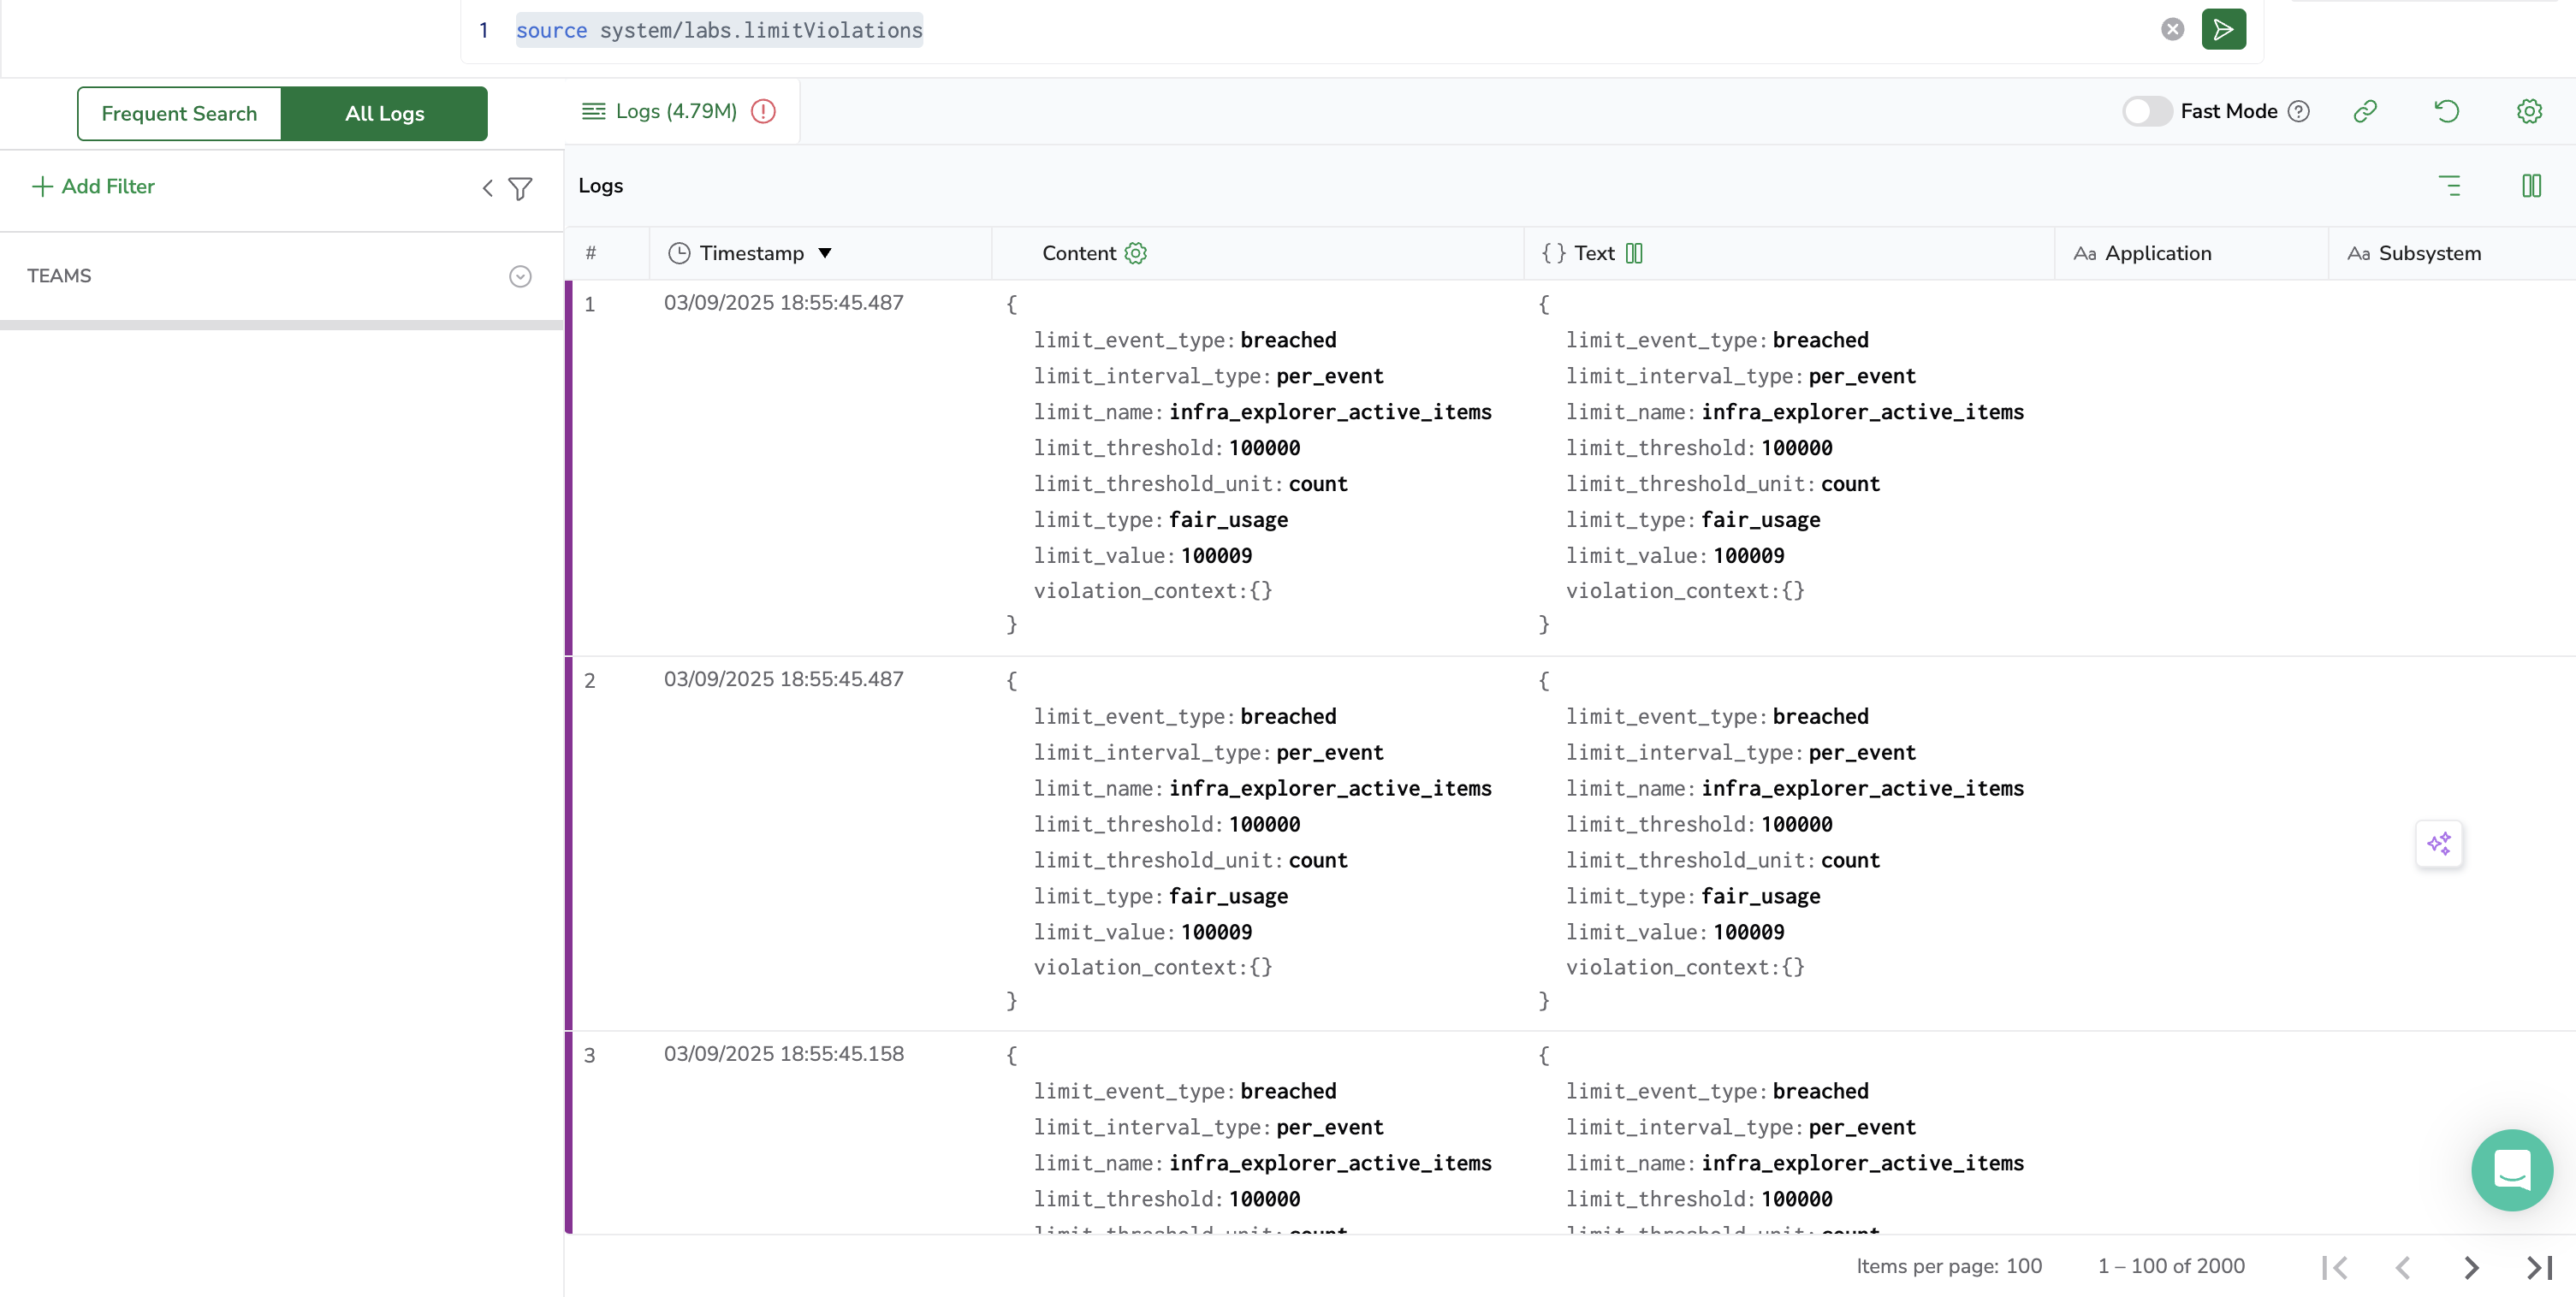The image size is (2576, 1297).
Task: Expand the TEAMS section
Action: [x=520, y=276]
